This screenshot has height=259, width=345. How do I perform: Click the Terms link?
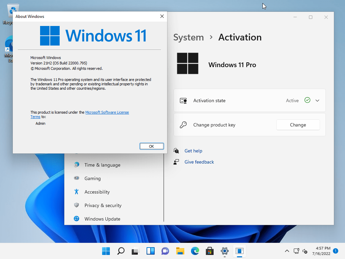pyautogui.click(x=35, y=117)
